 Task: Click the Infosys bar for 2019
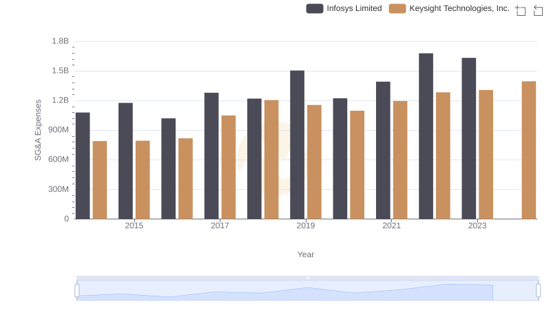(x=298, y=145)
